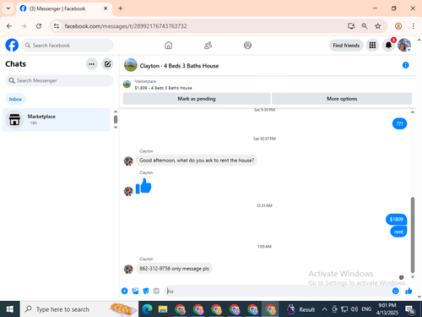Open the Facebook logo home link
422x317 pixels.
[x=12, y=45]
